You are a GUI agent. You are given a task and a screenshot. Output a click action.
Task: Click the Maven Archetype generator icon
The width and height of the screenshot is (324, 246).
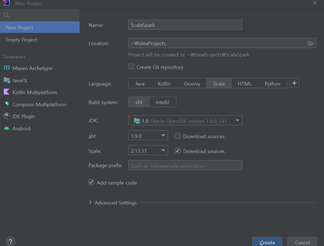pos(7,68)
